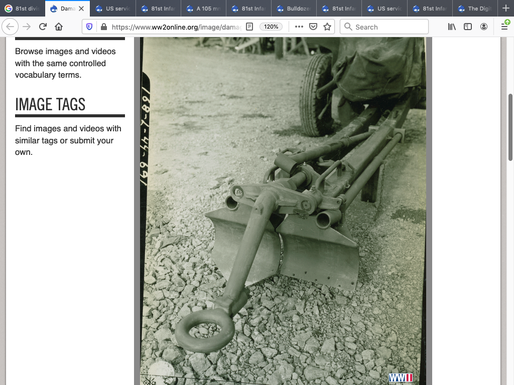Click the browser Back arrow button
The image size is (514, 385).
10,27
